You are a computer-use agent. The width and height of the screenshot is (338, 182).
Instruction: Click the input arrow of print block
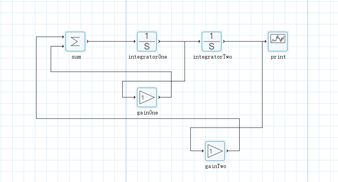tap(265, 41)
